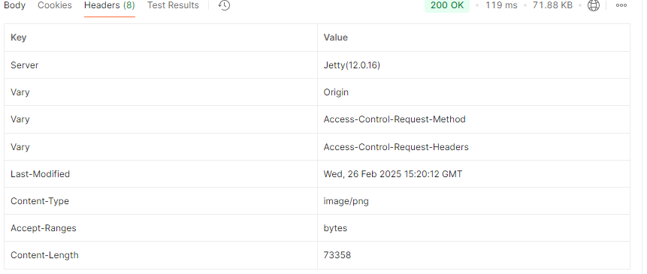Click the Accept-Ranges key cell
Screen dimensions: 647x274
[161, 228]
